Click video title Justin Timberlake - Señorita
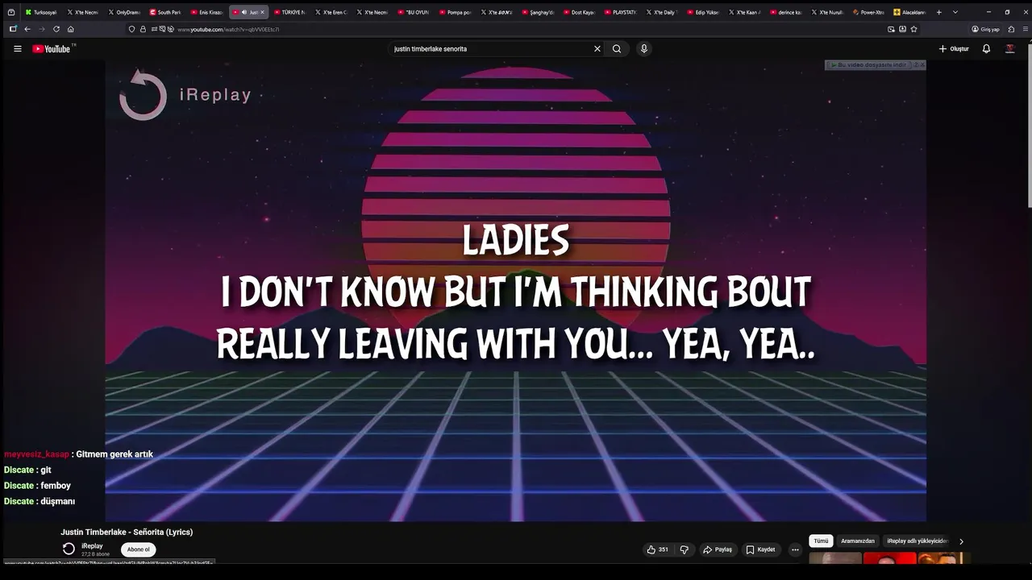Viewport: 1032px width, 580px height. click(x=127, y=532)
